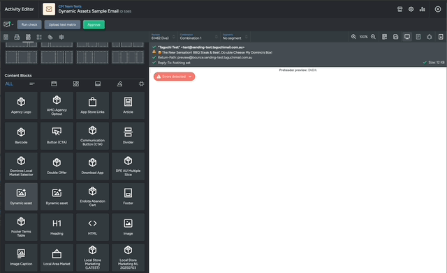The image size is (447, 273).
Task: Open activity settings gear in header
Action: (x=411, y=9)
